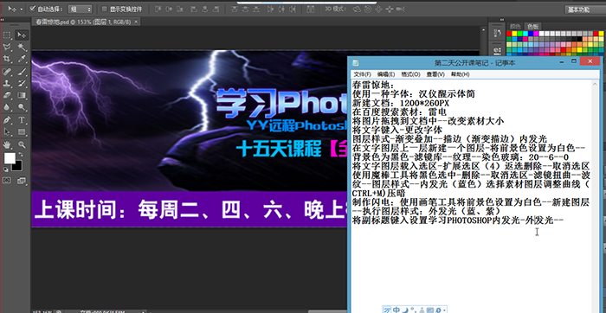Click the 3D slide mode icon
Viewport: 606px width, 313px height.
click(390, 9)
